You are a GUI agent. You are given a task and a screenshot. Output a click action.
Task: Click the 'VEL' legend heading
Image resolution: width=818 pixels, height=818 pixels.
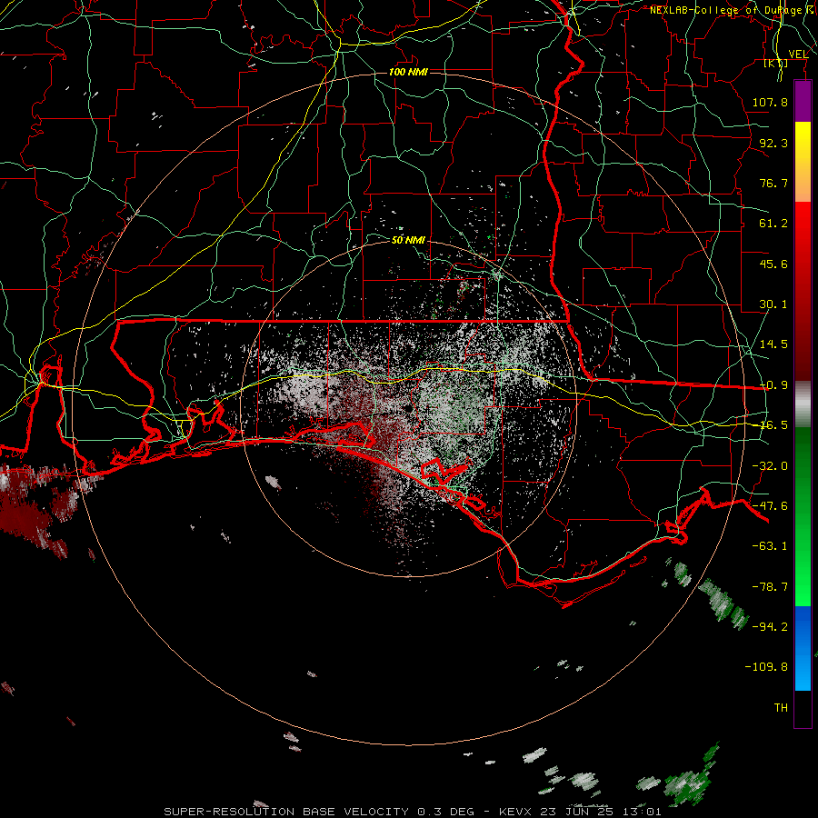coord(798,55)
